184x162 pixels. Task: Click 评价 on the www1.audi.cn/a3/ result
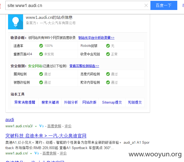coord(68,126)
